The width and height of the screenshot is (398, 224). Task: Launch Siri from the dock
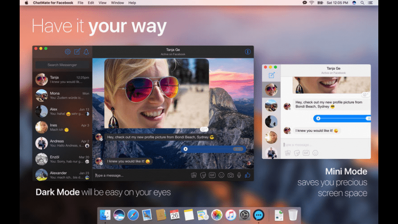click(x=119, y=215)
